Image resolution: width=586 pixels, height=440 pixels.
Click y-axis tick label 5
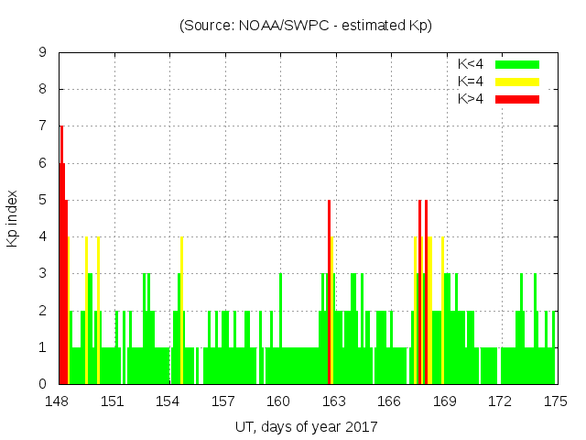pos(42,200)
